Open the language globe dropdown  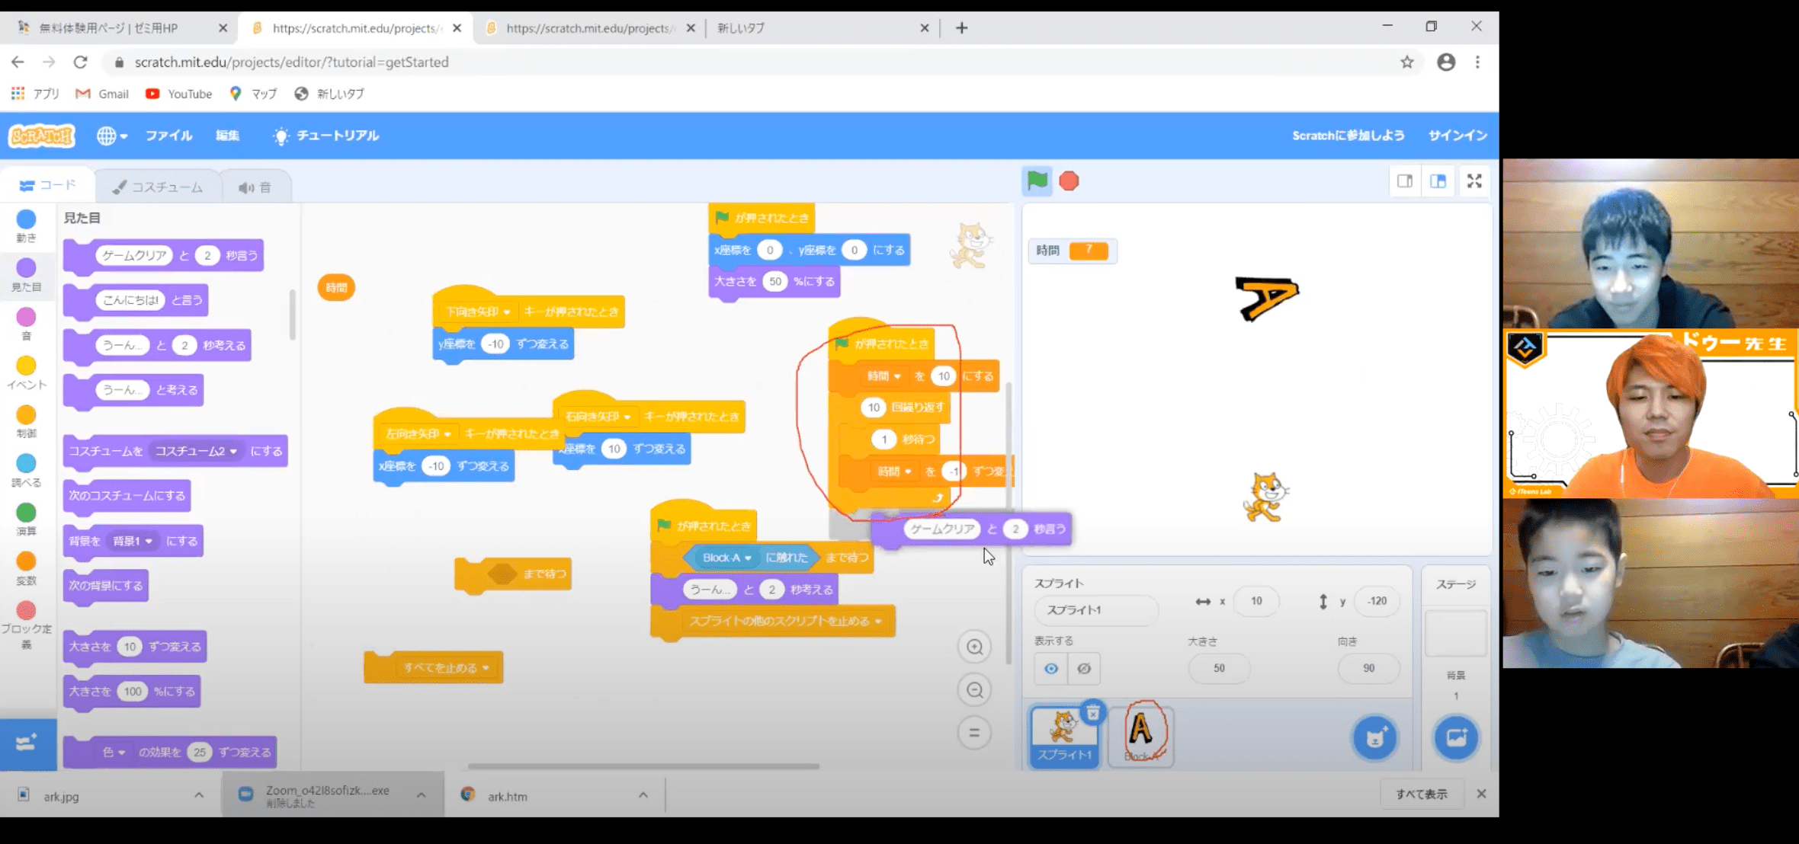tap(111, 136)
